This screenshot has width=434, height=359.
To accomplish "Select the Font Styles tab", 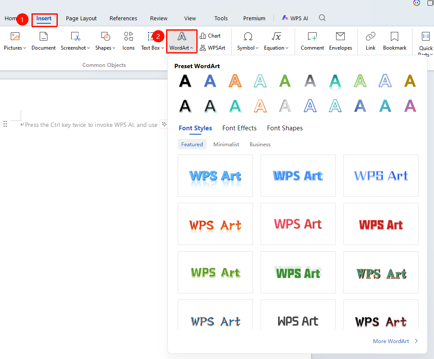I will pyautogui.click(x=195, y=128).
